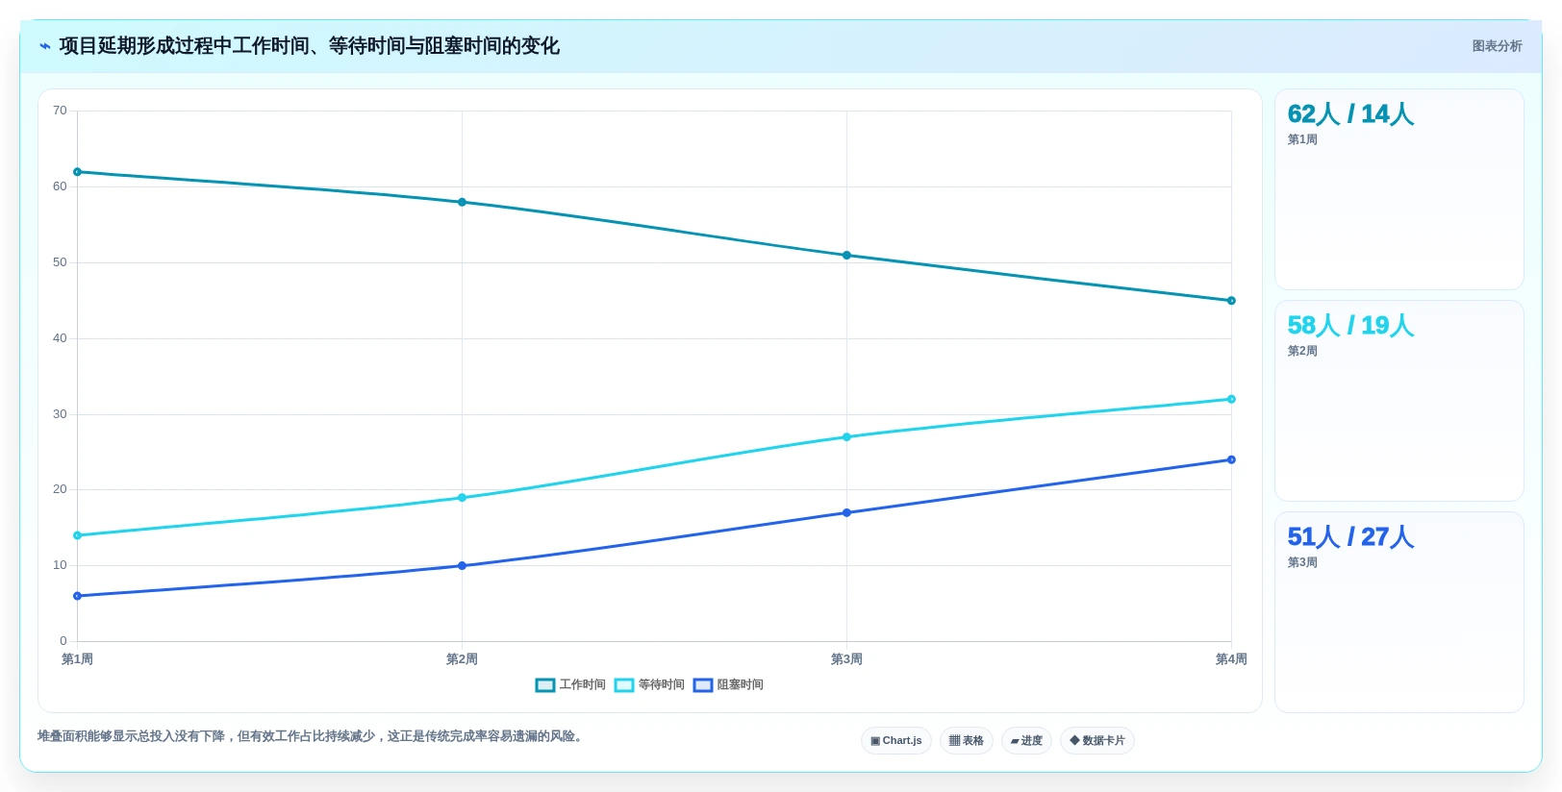Click 阻塞时间 data point at 第4周
Image resolution: width=1562 pixels, height=792 pixels.
pos(1231,459)
